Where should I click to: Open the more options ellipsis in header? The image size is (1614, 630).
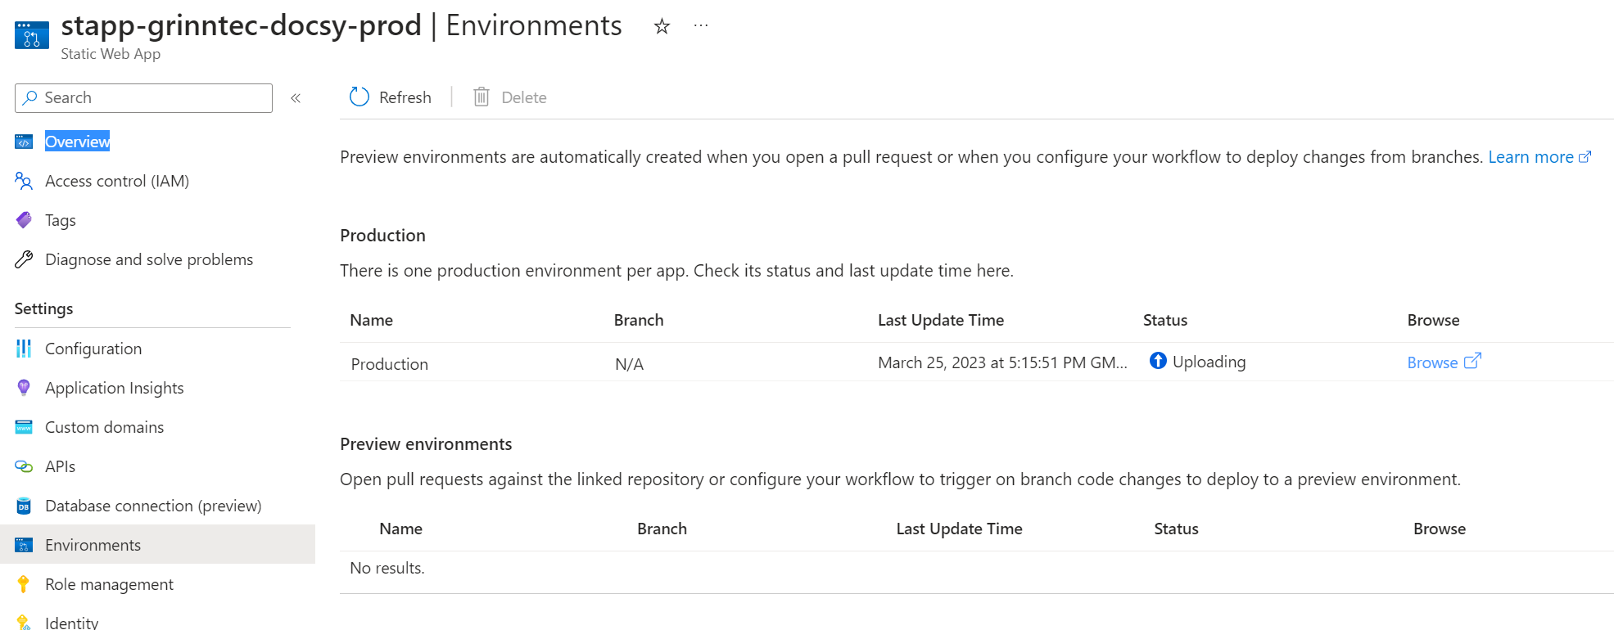click(x=701, y=26)
